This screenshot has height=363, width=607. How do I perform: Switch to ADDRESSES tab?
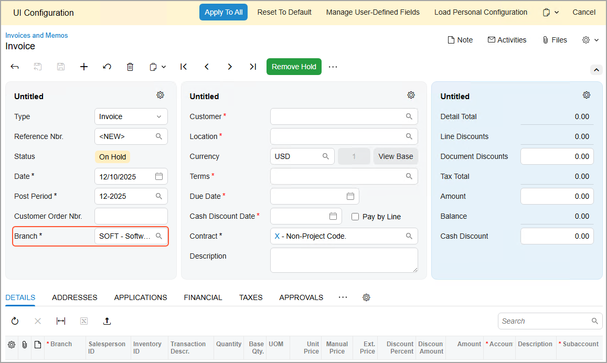[74, 297]
